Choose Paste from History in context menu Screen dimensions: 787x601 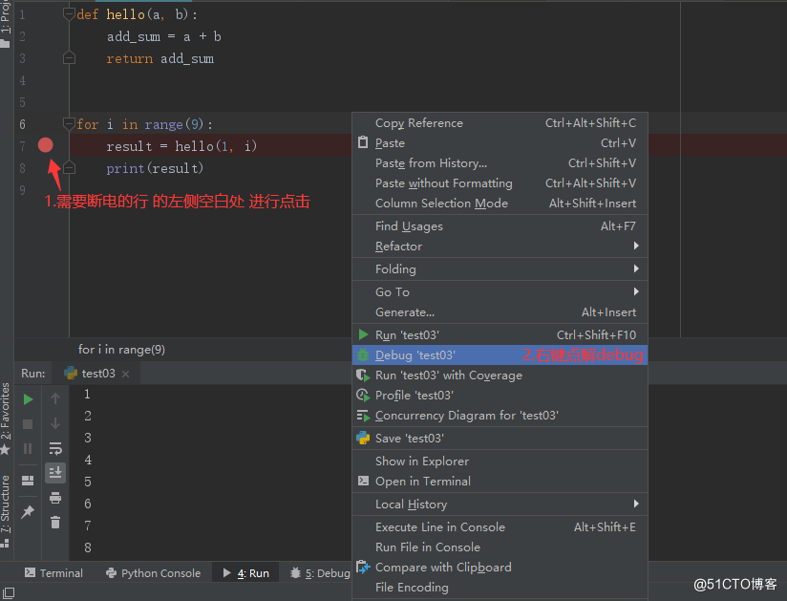(500, 163)
